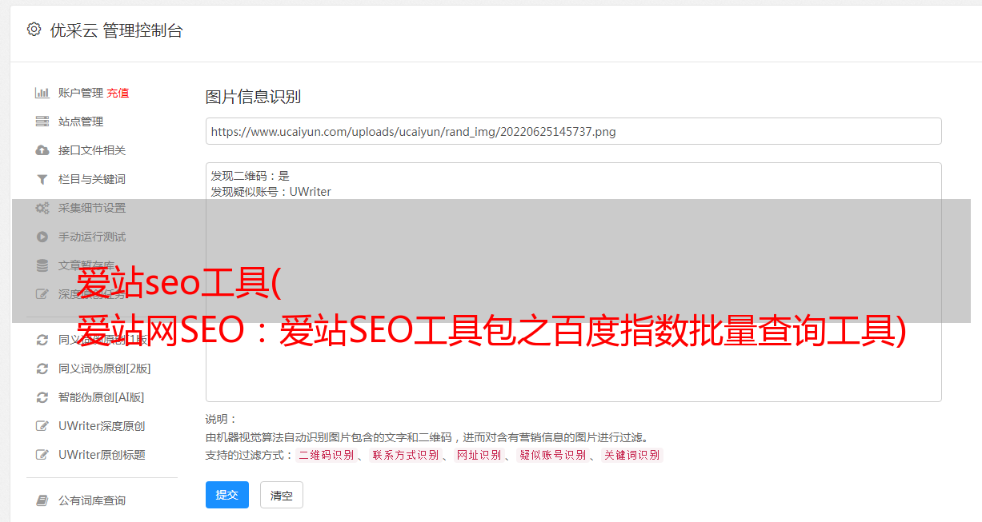Screen dimensions: 982x522
Task: Focus the image URL input field
Action: pyautogui.click(x=573, y=131)
